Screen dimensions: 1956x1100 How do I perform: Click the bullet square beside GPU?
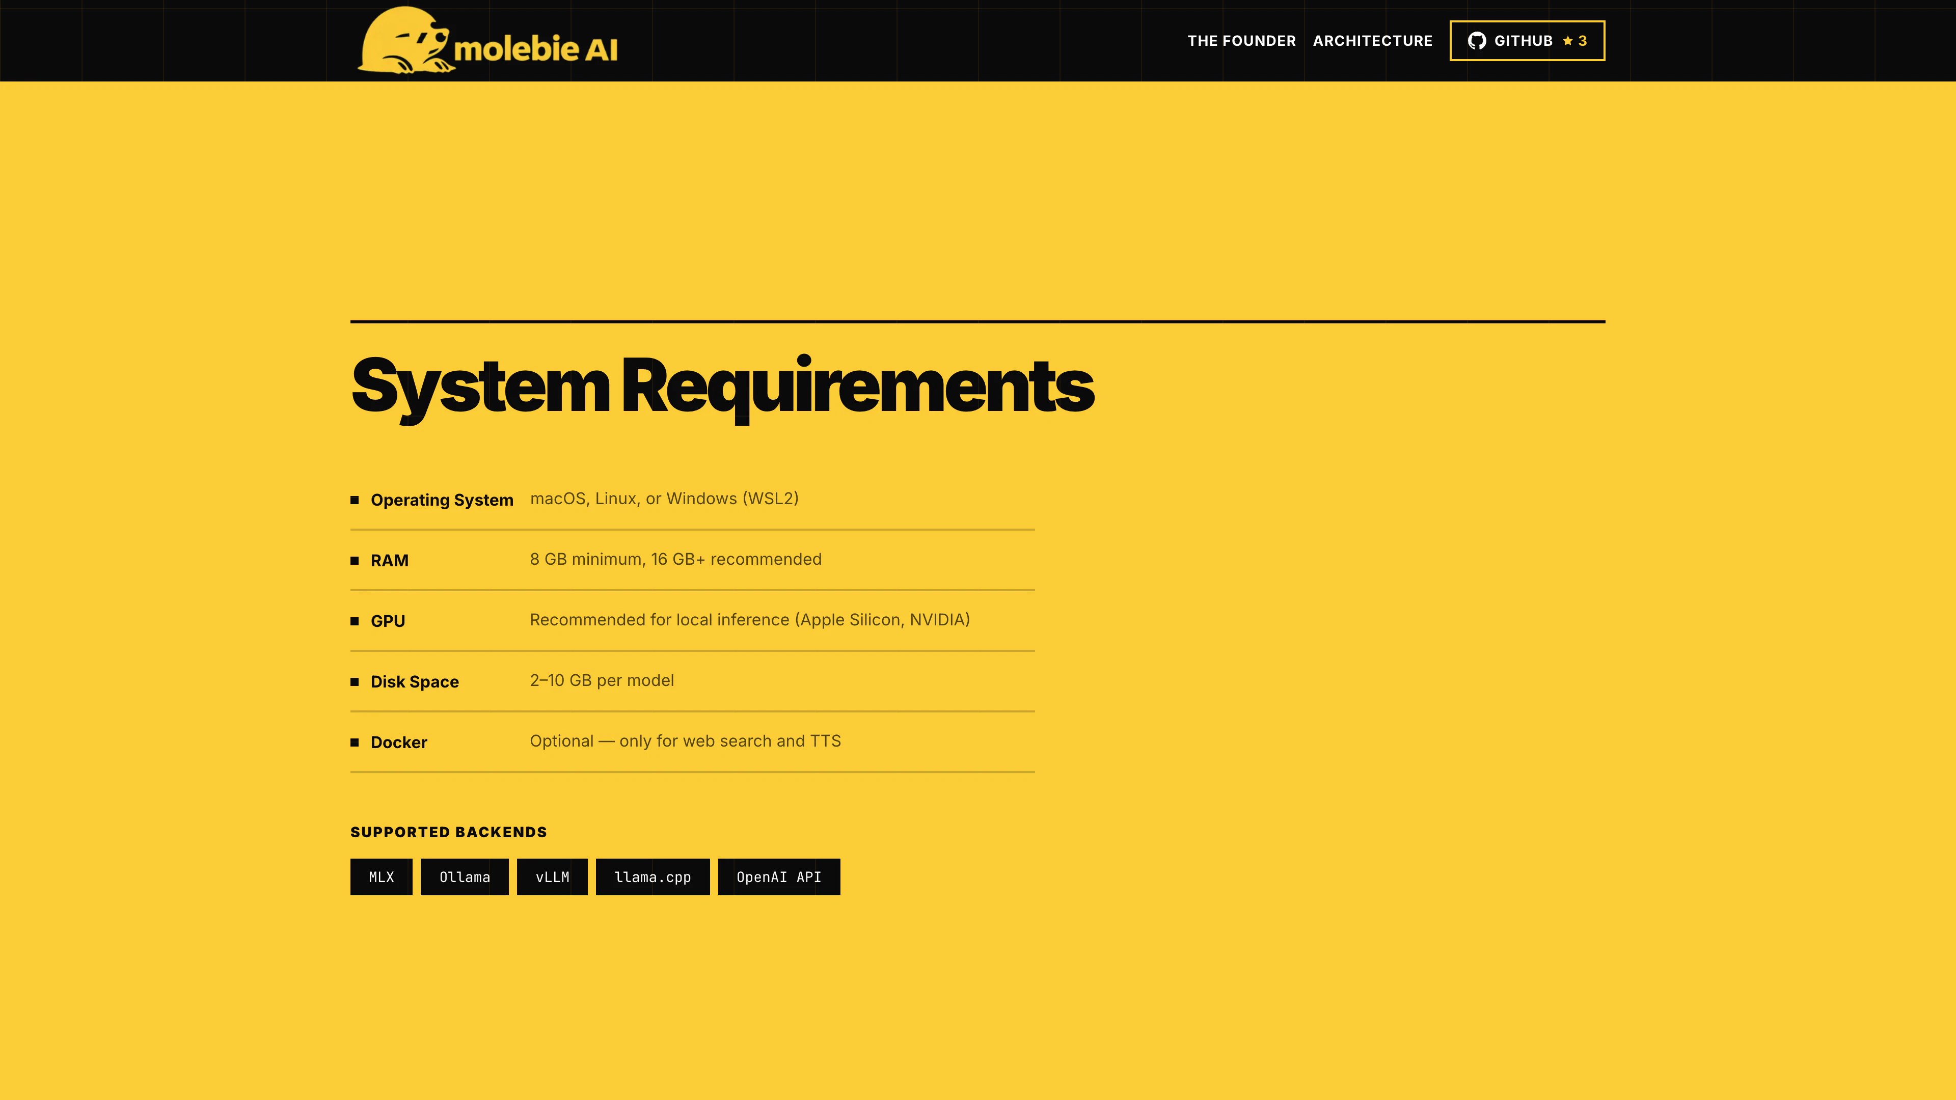click(x=355, y=621)
